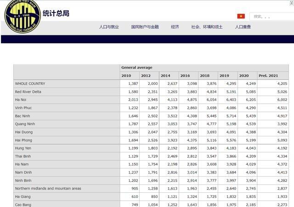Select the Vinh Phuc row label
The height and width of the screenshot is (207, 294).
pos(23,108)
